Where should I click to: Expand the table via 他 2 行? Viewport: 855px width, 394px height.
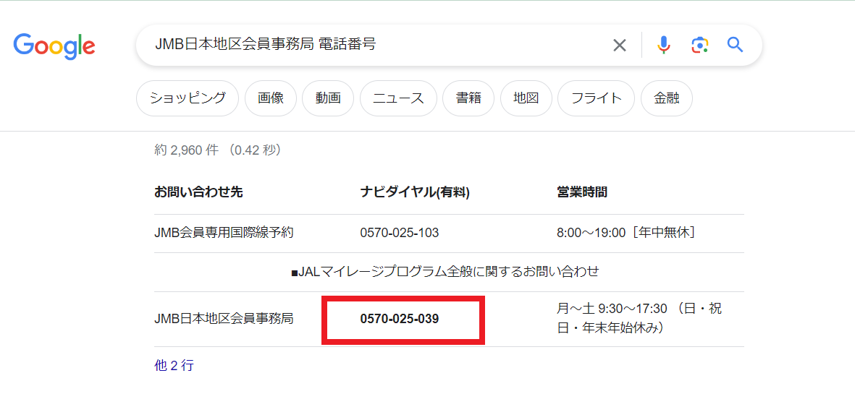(x=174, y=366)
